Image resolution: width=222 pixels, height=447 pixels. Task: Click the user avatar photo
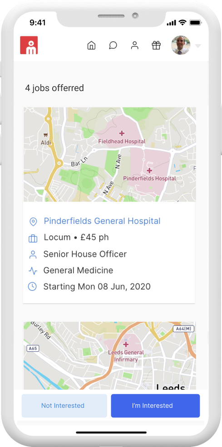pyautogui.click(x=181, y=45)
